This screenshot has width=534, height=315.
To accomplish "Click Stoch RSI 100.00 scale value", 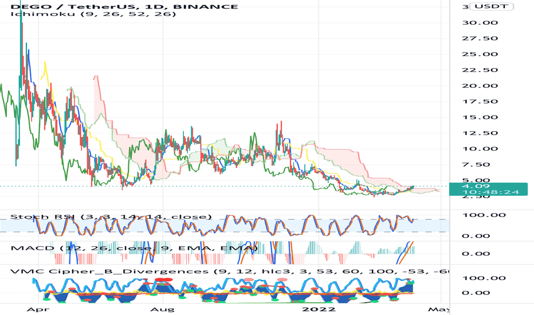I will pos(484,215).
